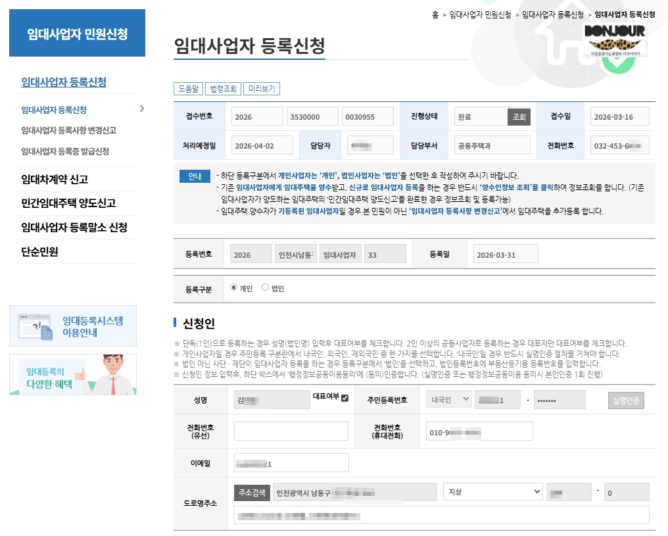Viewport: 668px width, 536px height.
Task: Click the 임대등록시스템 이용안내 banner icon
Action: (36, 327)
